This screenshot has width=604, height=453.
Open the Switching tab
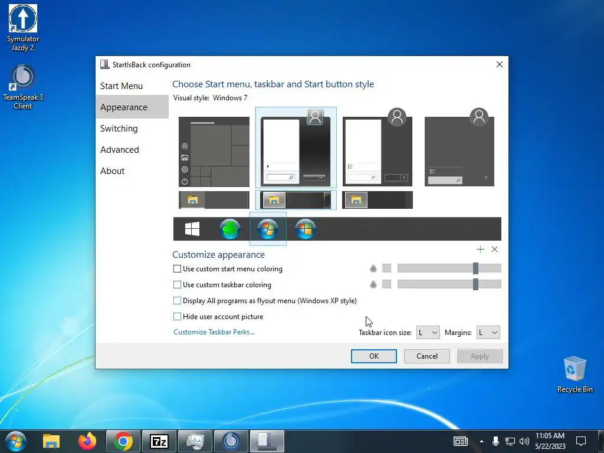point(132,128)
